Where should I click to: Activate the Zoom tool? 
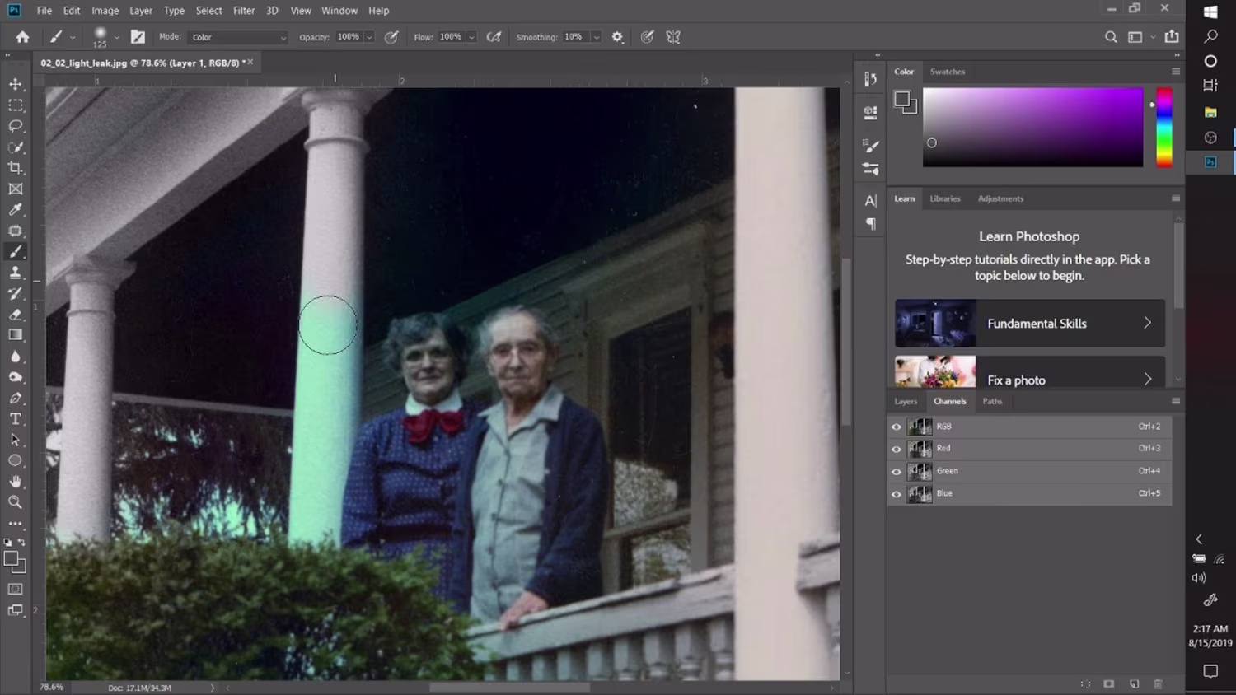[x=16, y=502]
